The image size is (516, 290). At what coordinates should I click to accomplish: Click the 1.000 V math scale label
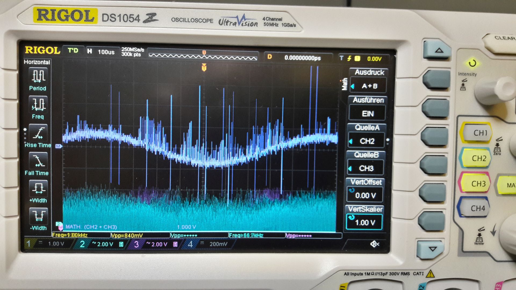[x=187, y=227]
